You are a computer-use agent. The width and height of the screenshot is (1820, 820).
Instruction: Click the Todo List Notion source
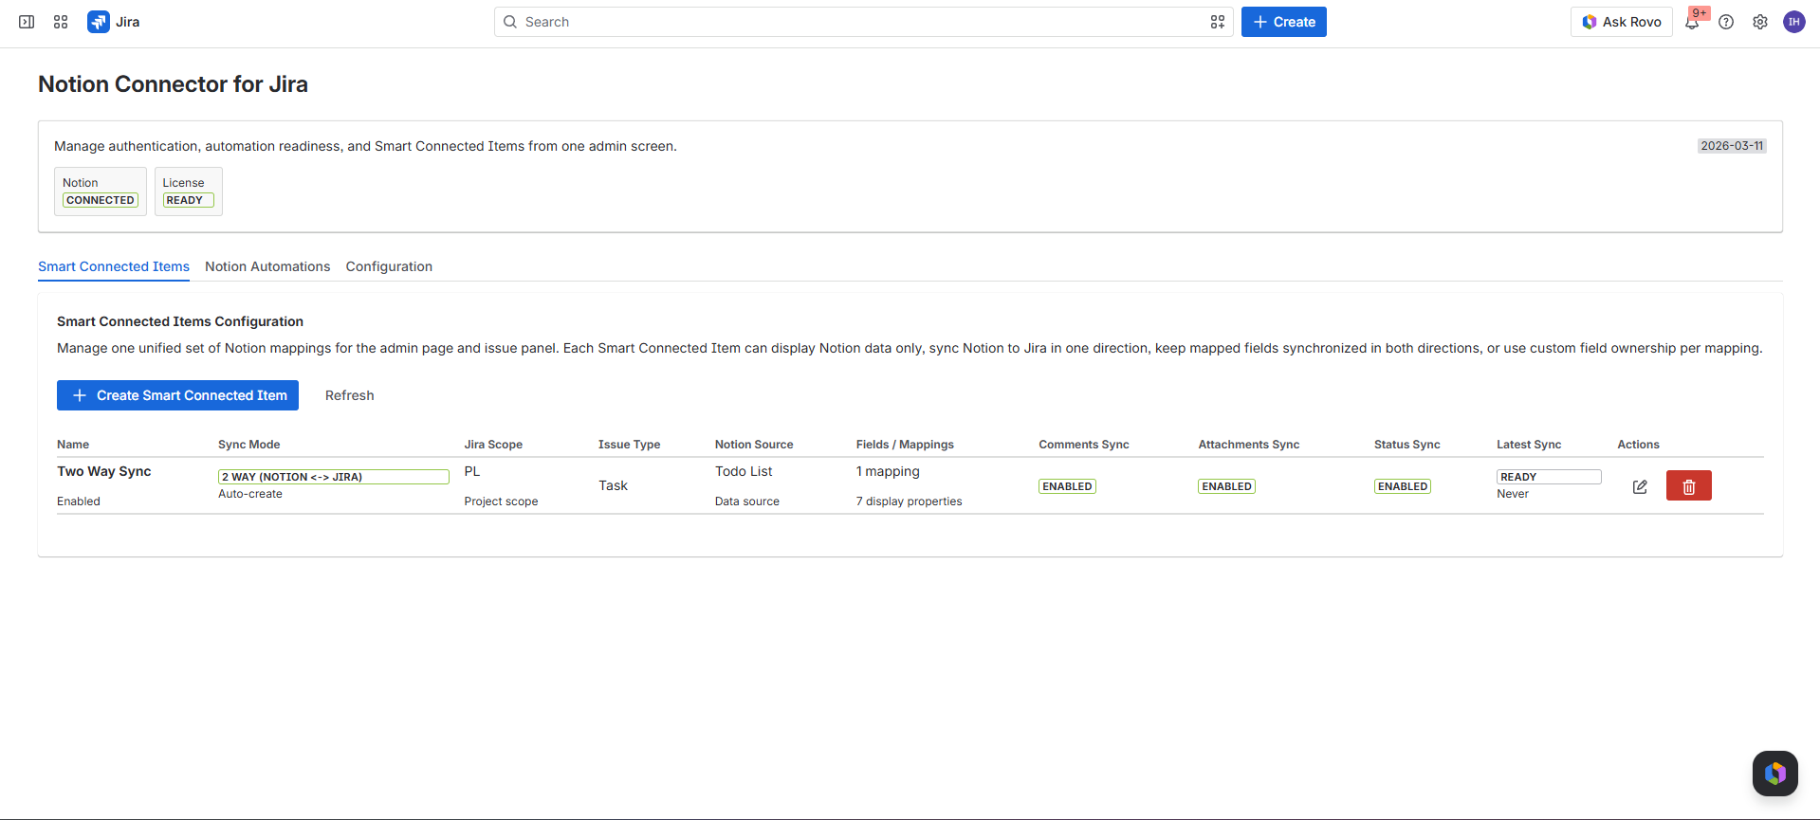pyautogui.click(x=744, y=471)
